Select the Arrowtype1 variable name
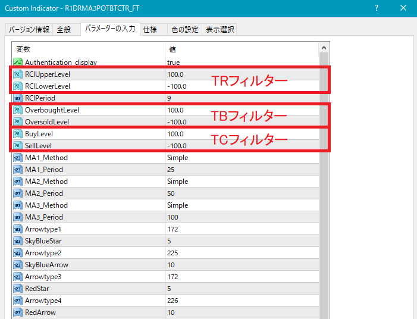The image size is (417, 319). (43, 229)
